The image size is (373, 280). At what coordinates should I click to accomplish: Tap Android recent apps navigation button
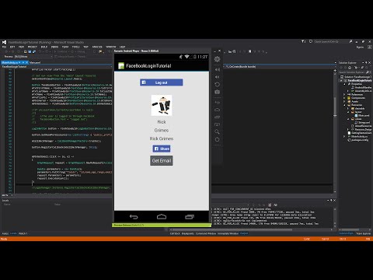(x=190, y=217)
